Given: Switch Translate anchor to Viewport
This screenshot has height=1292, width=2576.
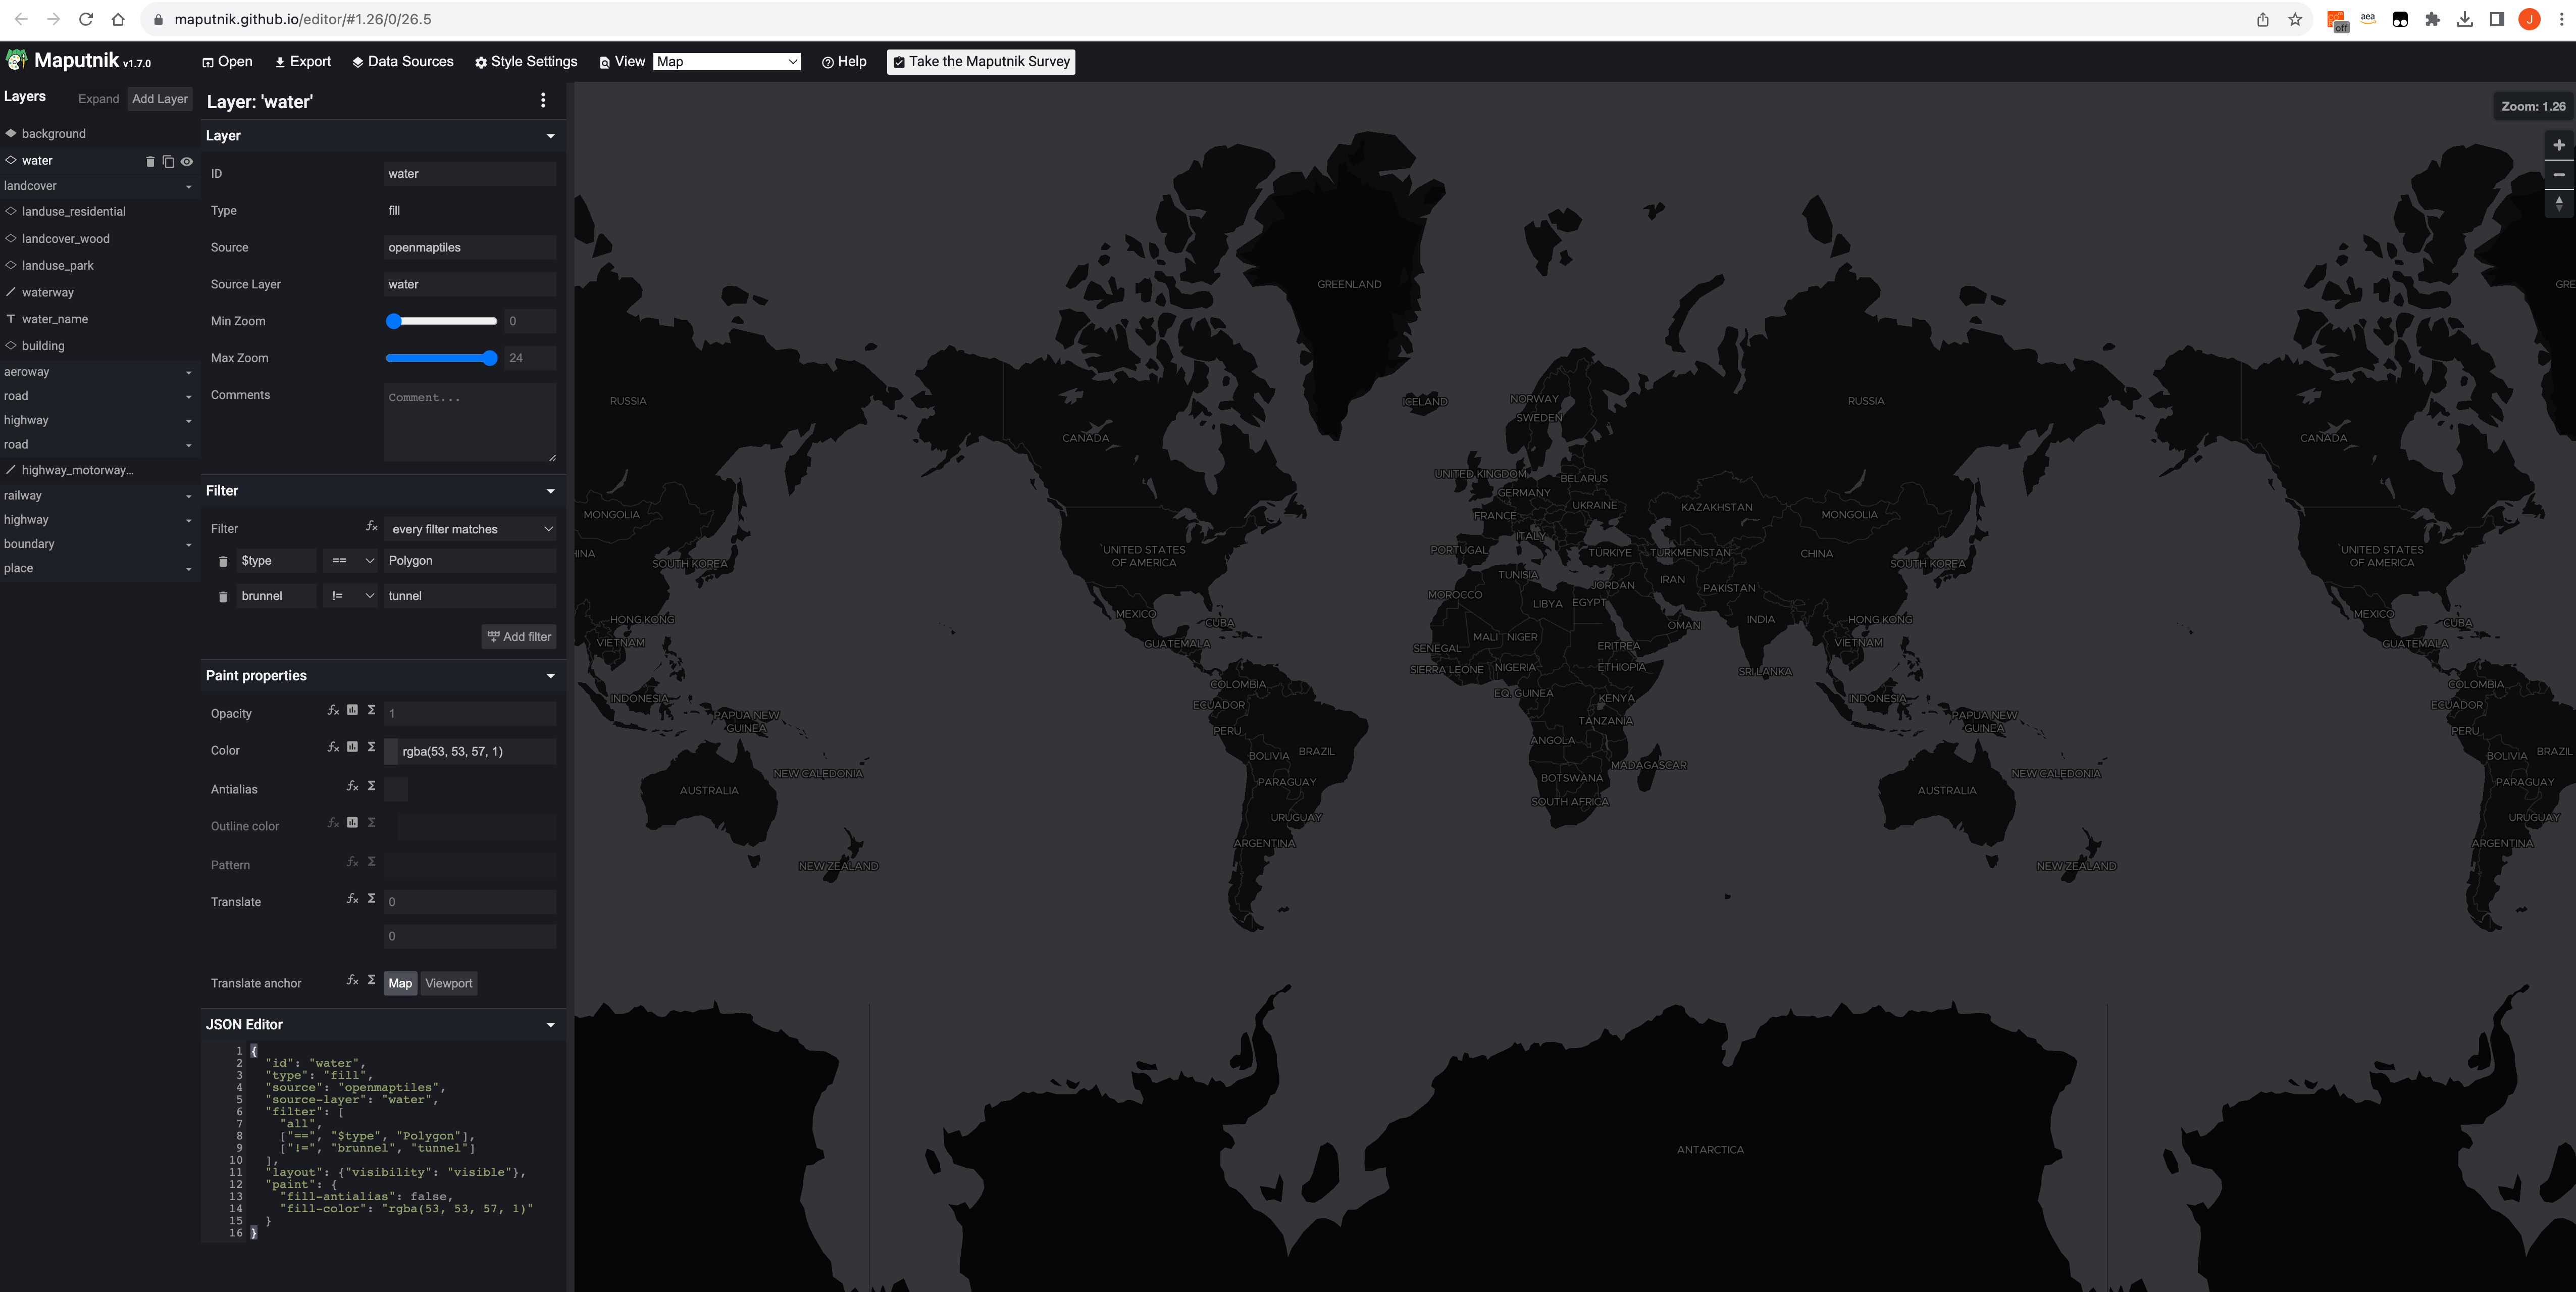Looking at the screenshot, I should click(448, 983).
